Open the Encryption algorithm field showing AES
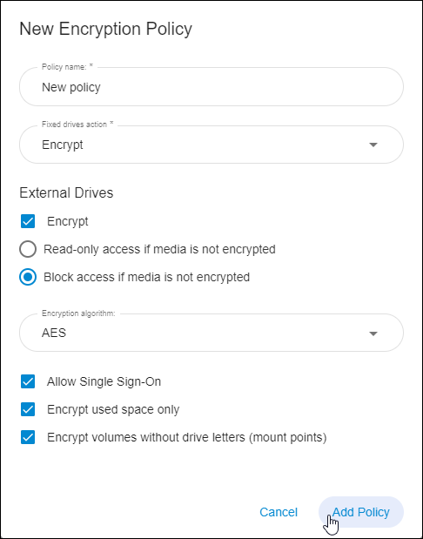This screenshot has width=423, height=539. click(211, 333)
